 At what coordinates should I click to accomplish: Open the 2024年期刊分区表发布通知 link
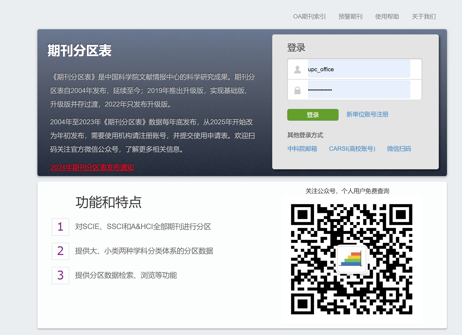(x=92, y=167)
